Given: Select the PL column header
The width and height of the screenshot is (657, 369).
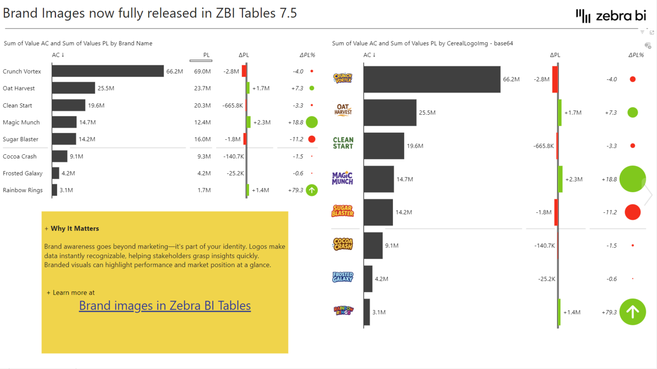Looking at the screenshot, I should pos(206,55).
